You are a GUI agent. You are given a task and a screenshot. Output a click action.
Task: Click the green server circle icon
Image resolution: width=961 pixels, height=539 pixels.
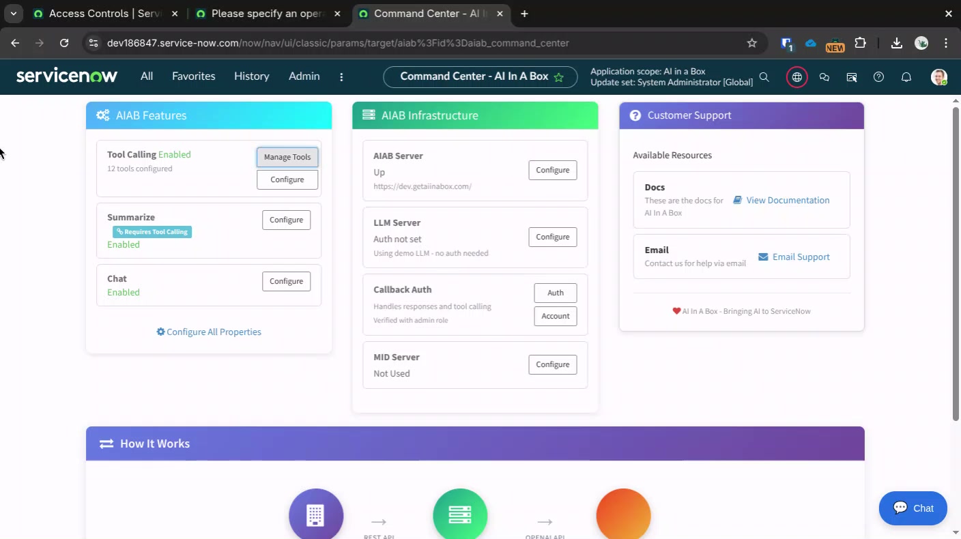tap(460, 515)
